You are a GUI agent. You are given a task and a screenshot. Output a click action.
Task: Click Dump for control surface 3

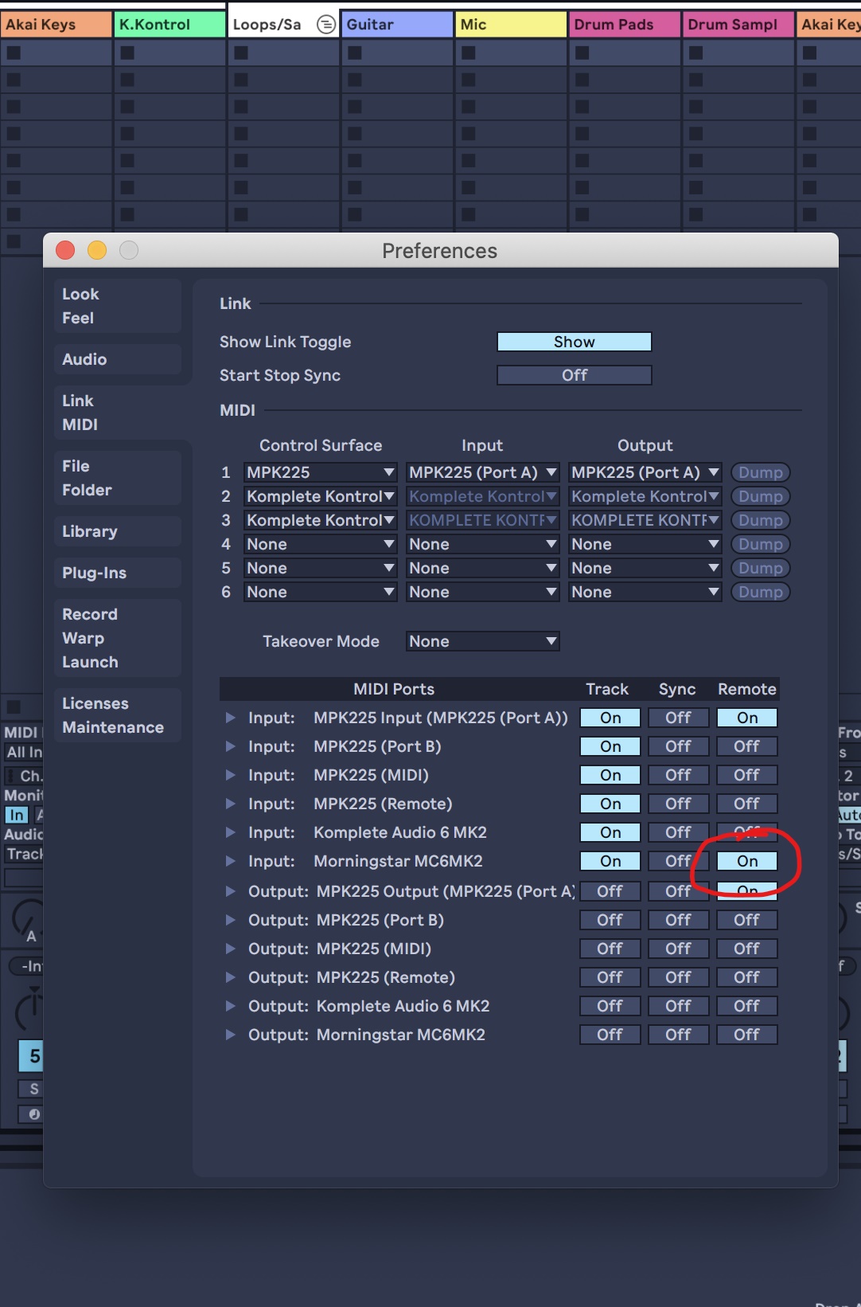[x=760, y=520]
